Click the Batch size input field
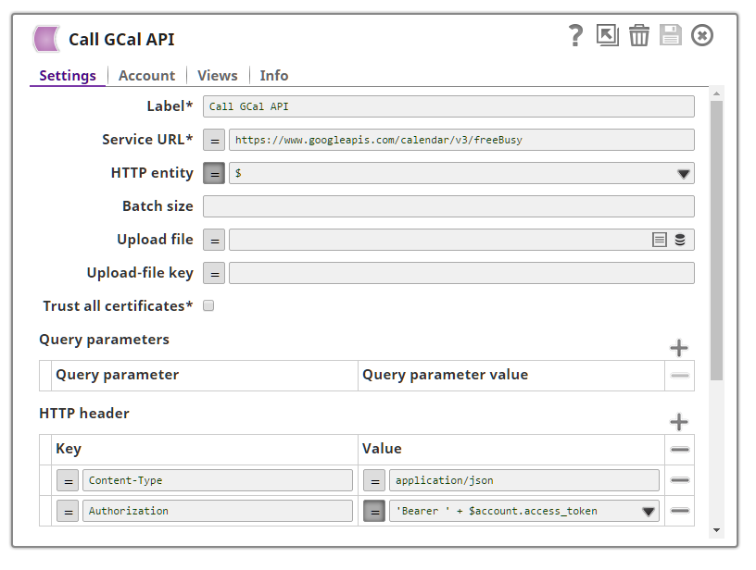The image size is (756, 570). tap(448, 206)
